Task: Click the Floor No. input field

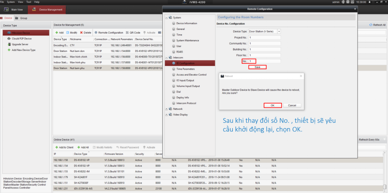Action: tap(265, 55)
